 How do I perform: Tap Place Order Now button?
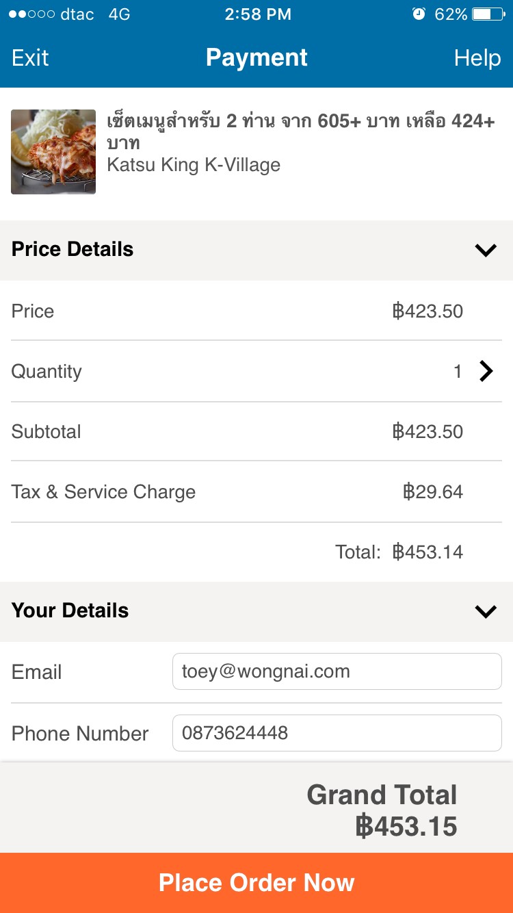point(256,883)
